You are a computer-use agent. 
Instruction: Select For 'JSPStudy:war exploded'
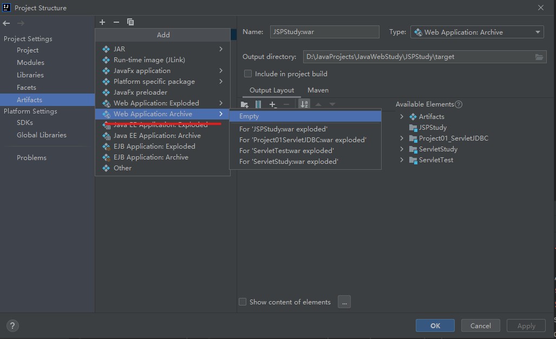(305, 129)
